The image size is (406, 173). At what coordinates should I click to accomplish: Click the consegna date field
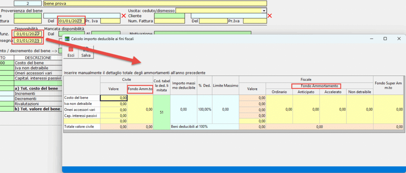[27, 40]
